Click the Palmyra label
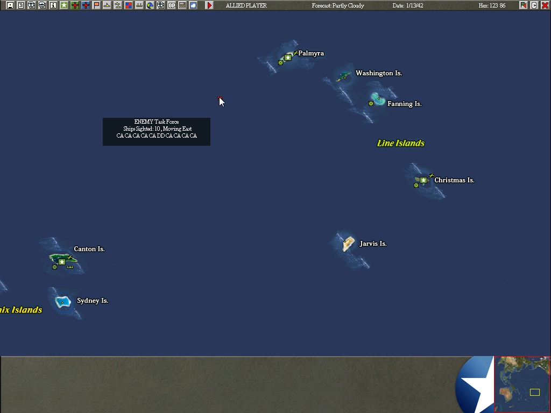 pos(311,53)
